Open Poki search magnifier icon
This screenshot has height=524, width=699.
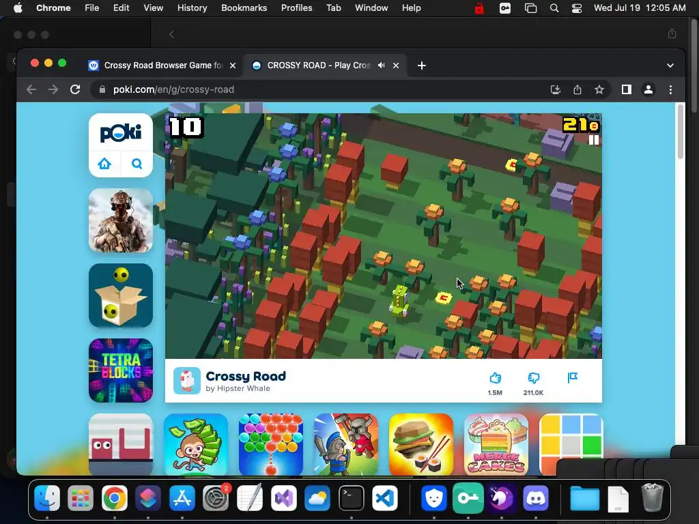tap(137, 164)
